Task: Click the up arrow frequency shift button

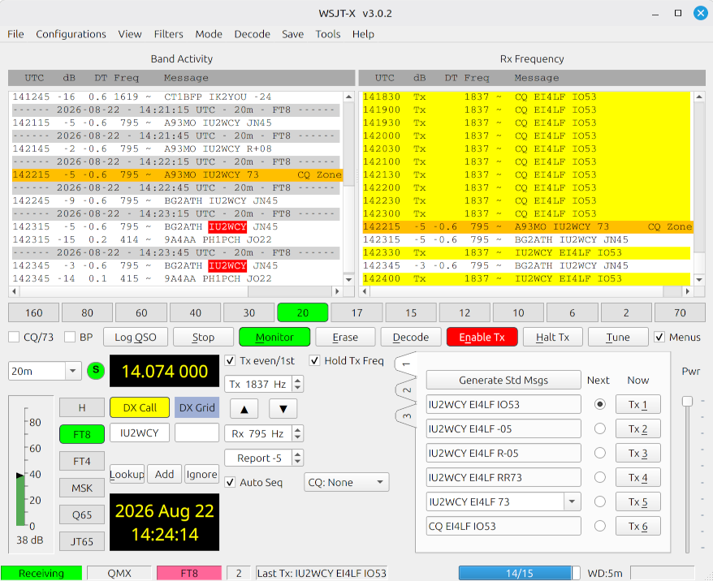Action: coord(244,409)
